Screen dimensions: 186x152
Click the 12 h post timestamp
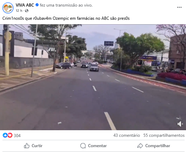[19, 11]
